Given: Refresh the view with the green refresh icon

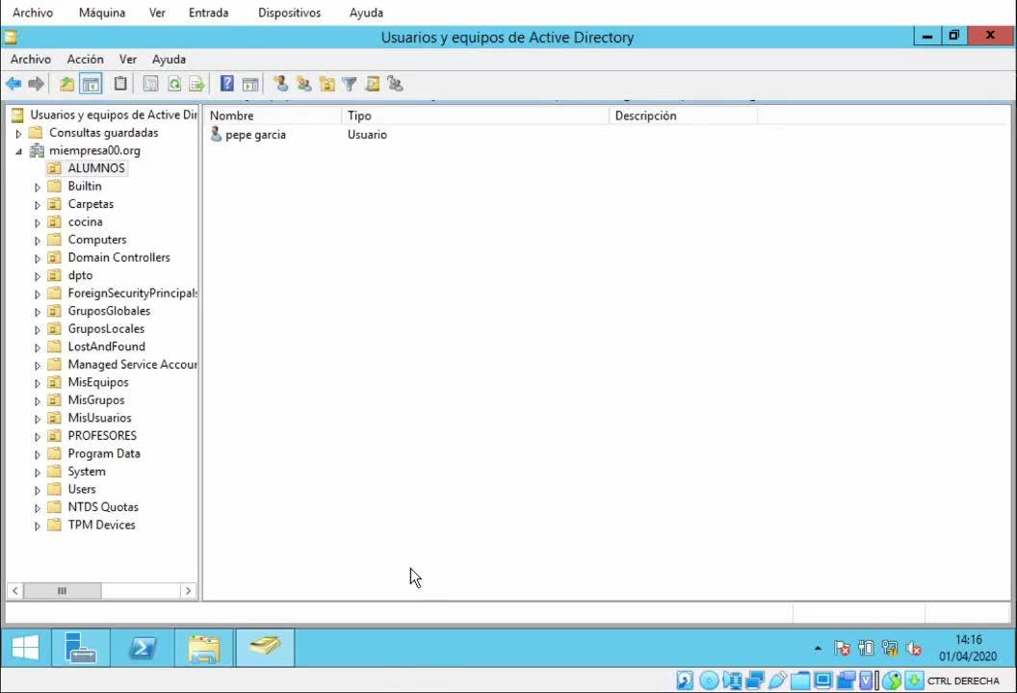Looking at the screenshot, I should pos(173,84).
